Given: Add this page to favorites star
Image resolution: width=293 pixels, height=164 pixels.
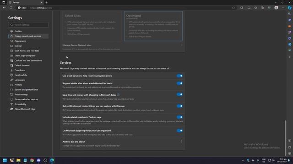Looking at the screenshot, I should [233, 8].
